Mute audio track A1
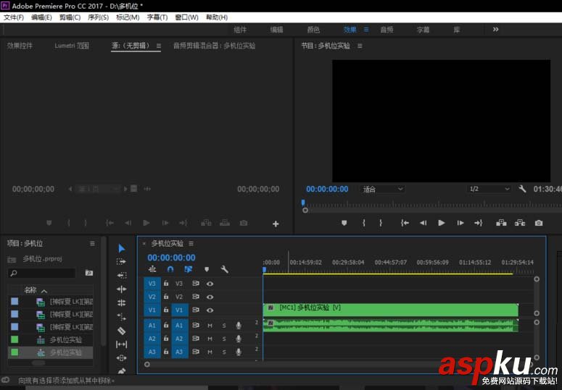Viewport: 562px width, 390px height. point(210,326)
